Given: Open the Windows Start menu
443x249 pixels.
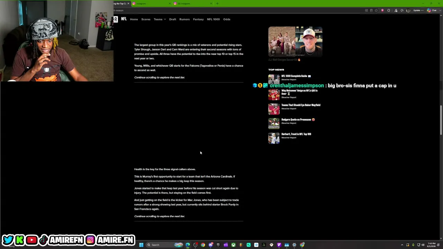Looking at the screenshot, I should tap(141, 245).
